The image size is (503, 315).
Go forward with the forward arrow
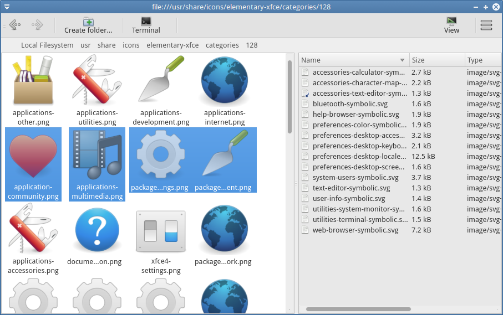click(37, 25)
